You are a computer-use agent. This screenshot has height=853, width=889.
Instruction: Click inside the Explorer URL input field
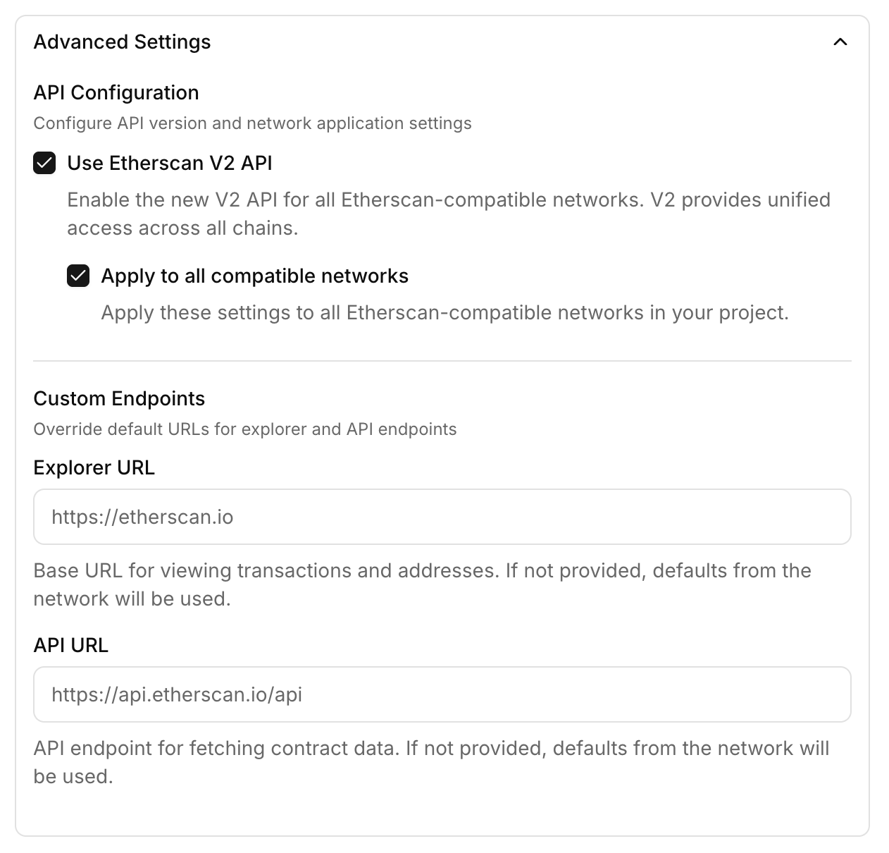[x=442, y=517]
